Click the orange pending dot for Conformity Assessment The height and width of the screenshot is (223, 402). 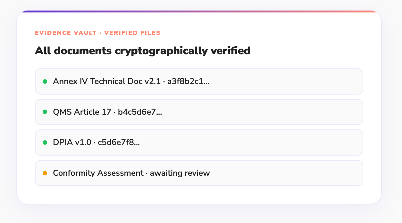(x=45, y=173)
